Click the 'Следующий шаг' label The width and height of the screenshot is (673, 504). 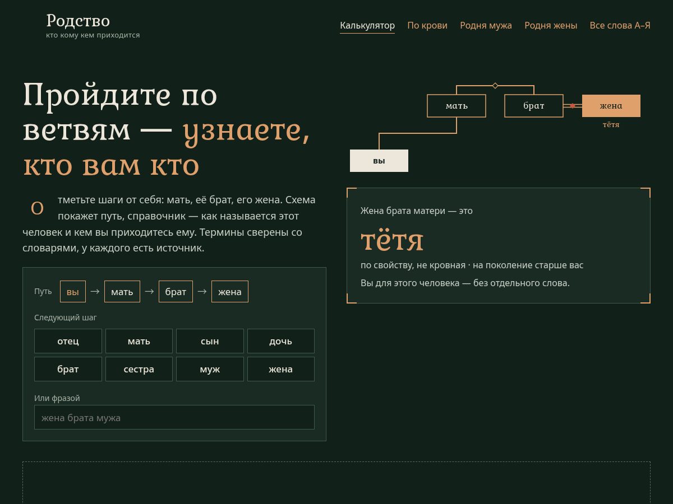[x=66, y=318]
